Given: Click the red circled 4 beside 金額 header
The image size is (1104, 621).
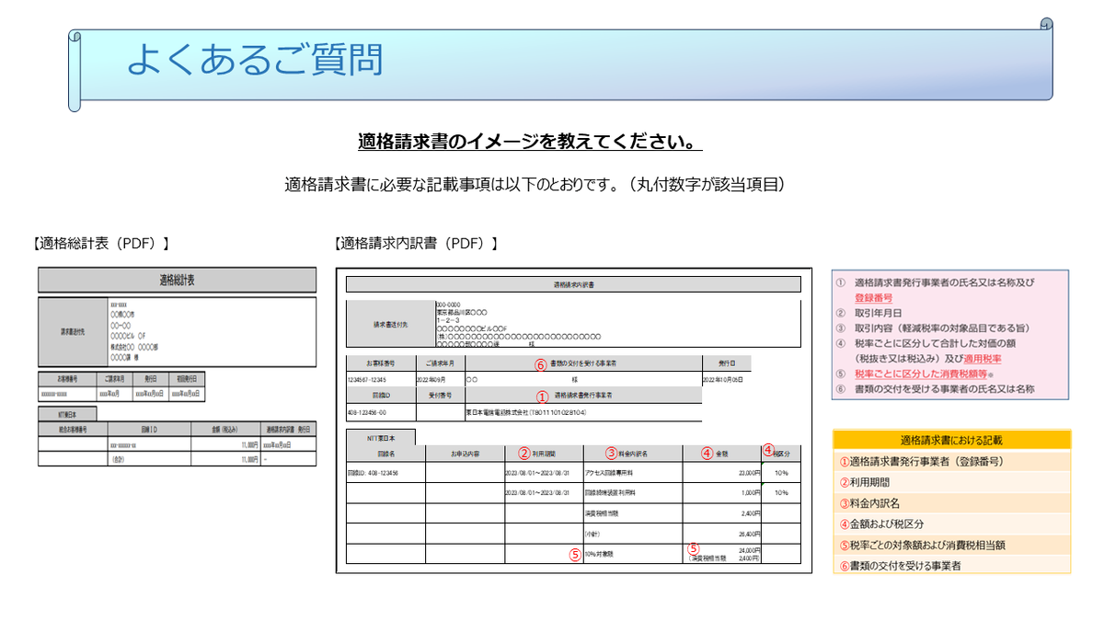Looking at the screenshot, I should 706,453.
